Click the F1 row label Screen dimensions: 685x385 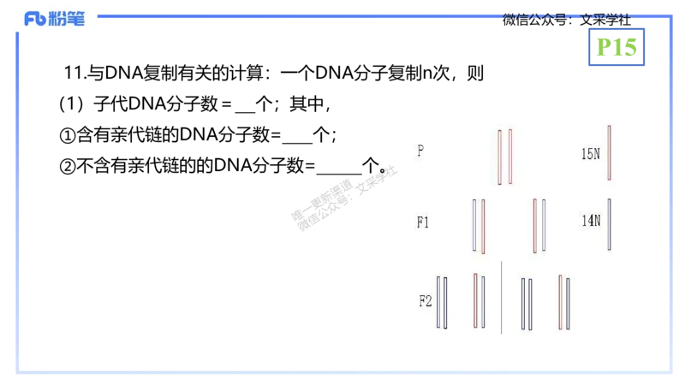pyautogui.click(x=423, y=222)
